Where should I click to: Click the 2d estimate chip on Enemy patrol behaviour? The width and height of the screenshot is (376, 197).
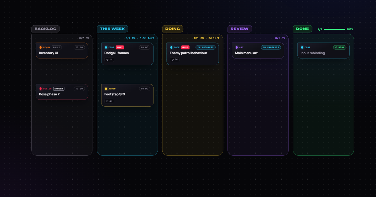(175, 59)
